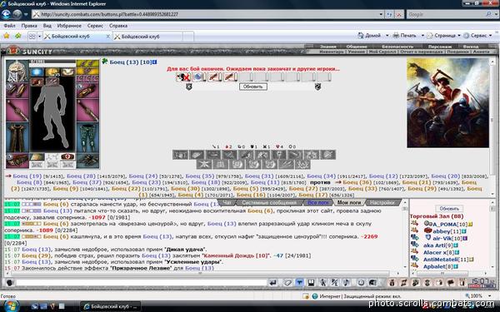Click the battle log vertical scrollbar
This screenshot has width=500, height=312.
[405, 235]
